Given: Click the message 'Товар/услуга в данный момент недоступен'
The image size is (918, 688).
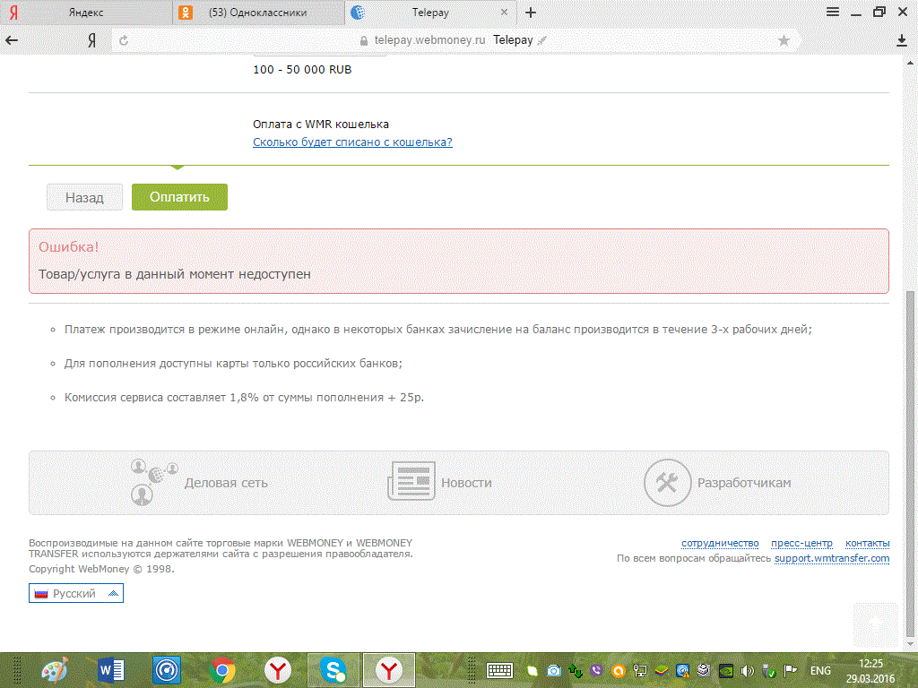Looking at the screenshot, I should pyautogui.click(x=175, y=274).
